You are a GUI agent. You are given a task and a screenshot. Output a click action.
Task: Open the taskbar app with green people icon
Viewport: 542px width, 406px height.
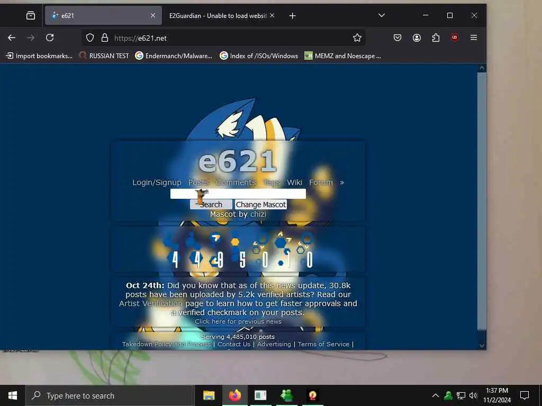tap(286, 395)
